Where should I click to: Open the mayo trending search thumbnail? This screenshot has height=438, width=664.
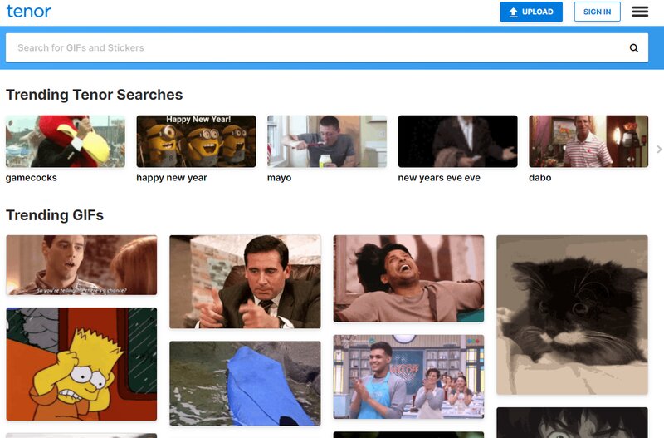327,141
